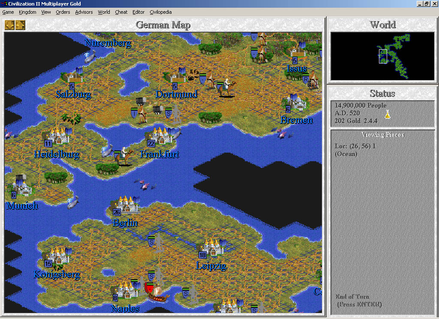Click the white view rectangle on World minimap

click(x=383, y=56)
